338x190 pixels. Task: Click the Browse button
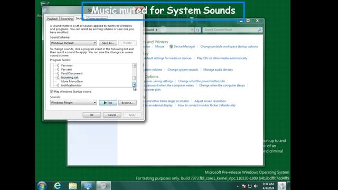127,103
